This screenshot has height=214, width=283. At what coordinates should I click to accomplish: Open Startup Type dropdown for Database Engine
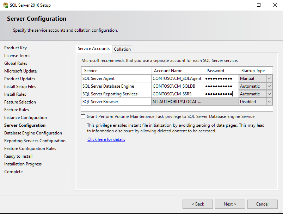(x=269, y=86)
